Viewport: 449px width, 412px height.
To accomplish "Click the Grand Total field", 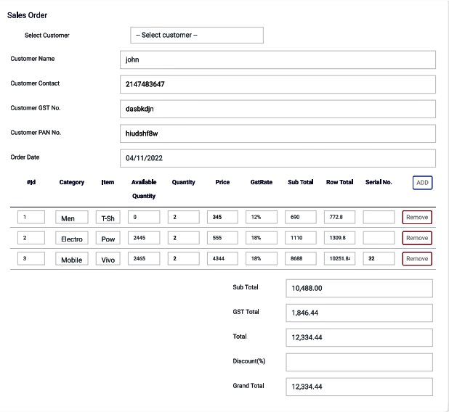I will point(359,387).
